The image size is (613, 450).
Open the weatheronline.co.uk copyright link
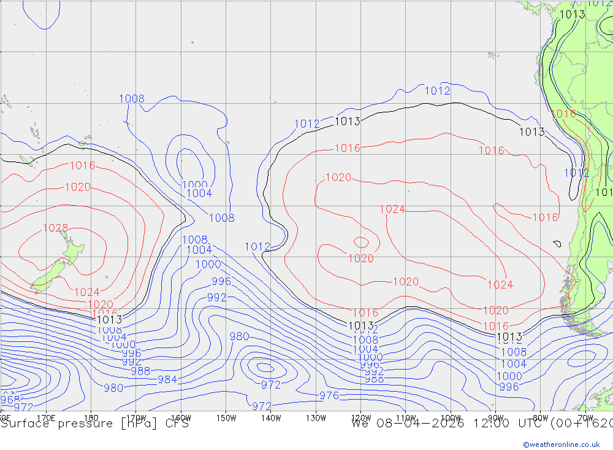pyautogui.click(x=562, y=444)
